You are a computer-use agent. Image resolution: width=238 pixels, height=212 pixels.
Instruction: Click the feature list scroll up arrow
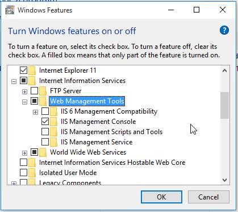(x=225, y=70)
